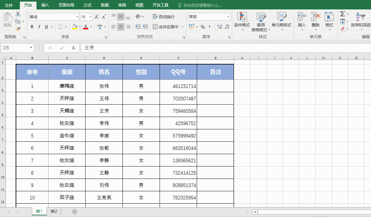Open the Name Box dropdown arrow
This screenshot has height=217, width=371.
tap(31, 48)
